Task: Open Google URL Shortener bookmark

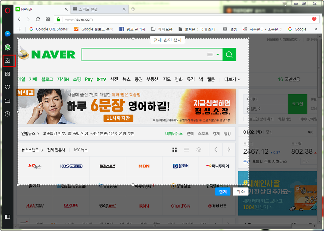Action: (49, 29)
